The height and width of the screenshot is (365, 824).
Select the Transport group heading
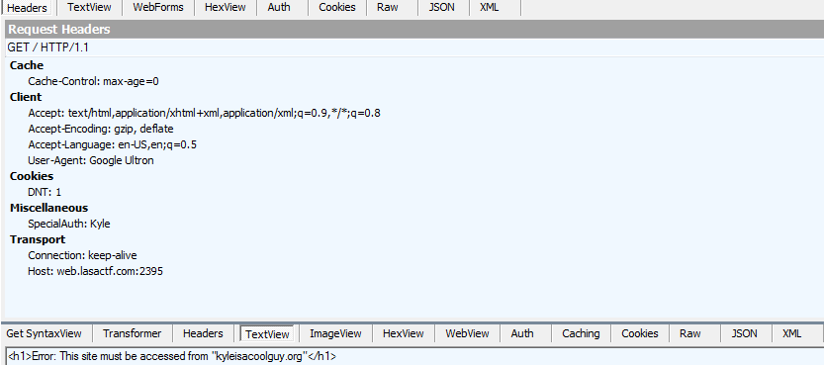38,239
